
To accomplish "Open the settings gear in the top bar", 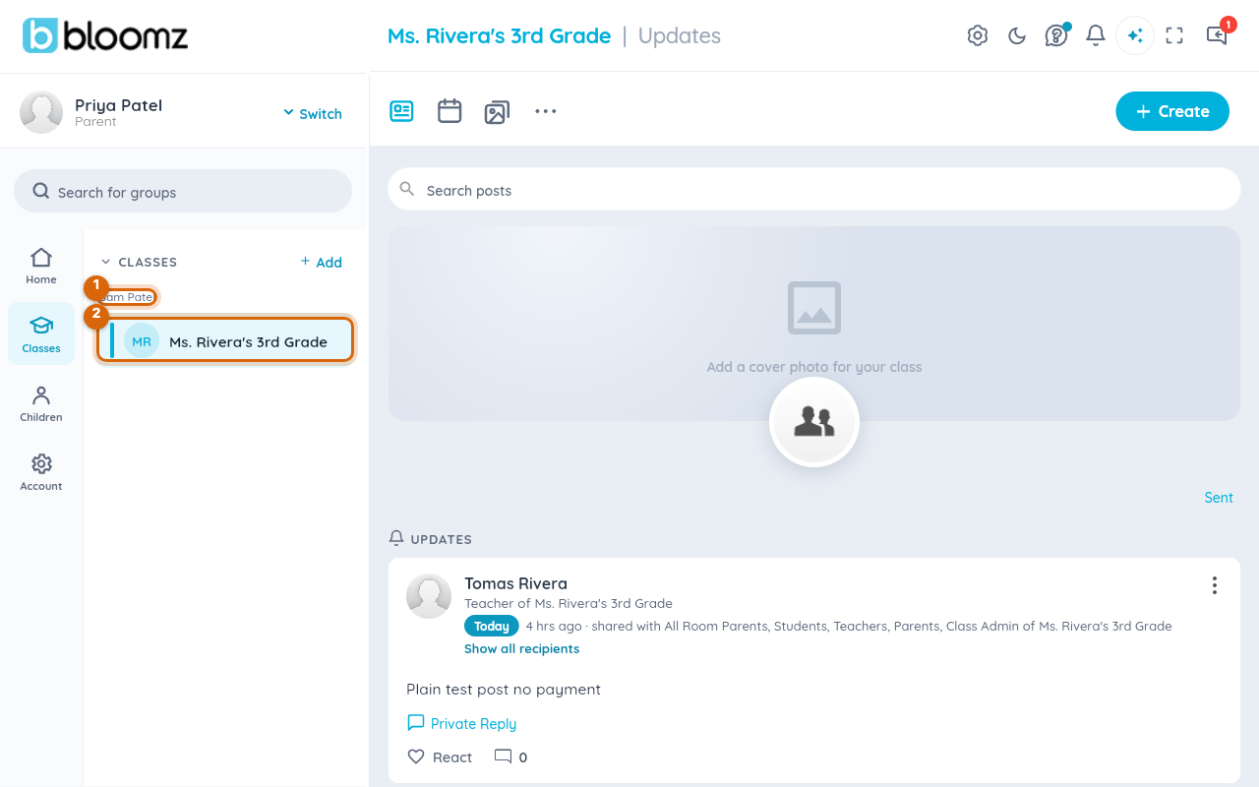I will click(978, 35).
